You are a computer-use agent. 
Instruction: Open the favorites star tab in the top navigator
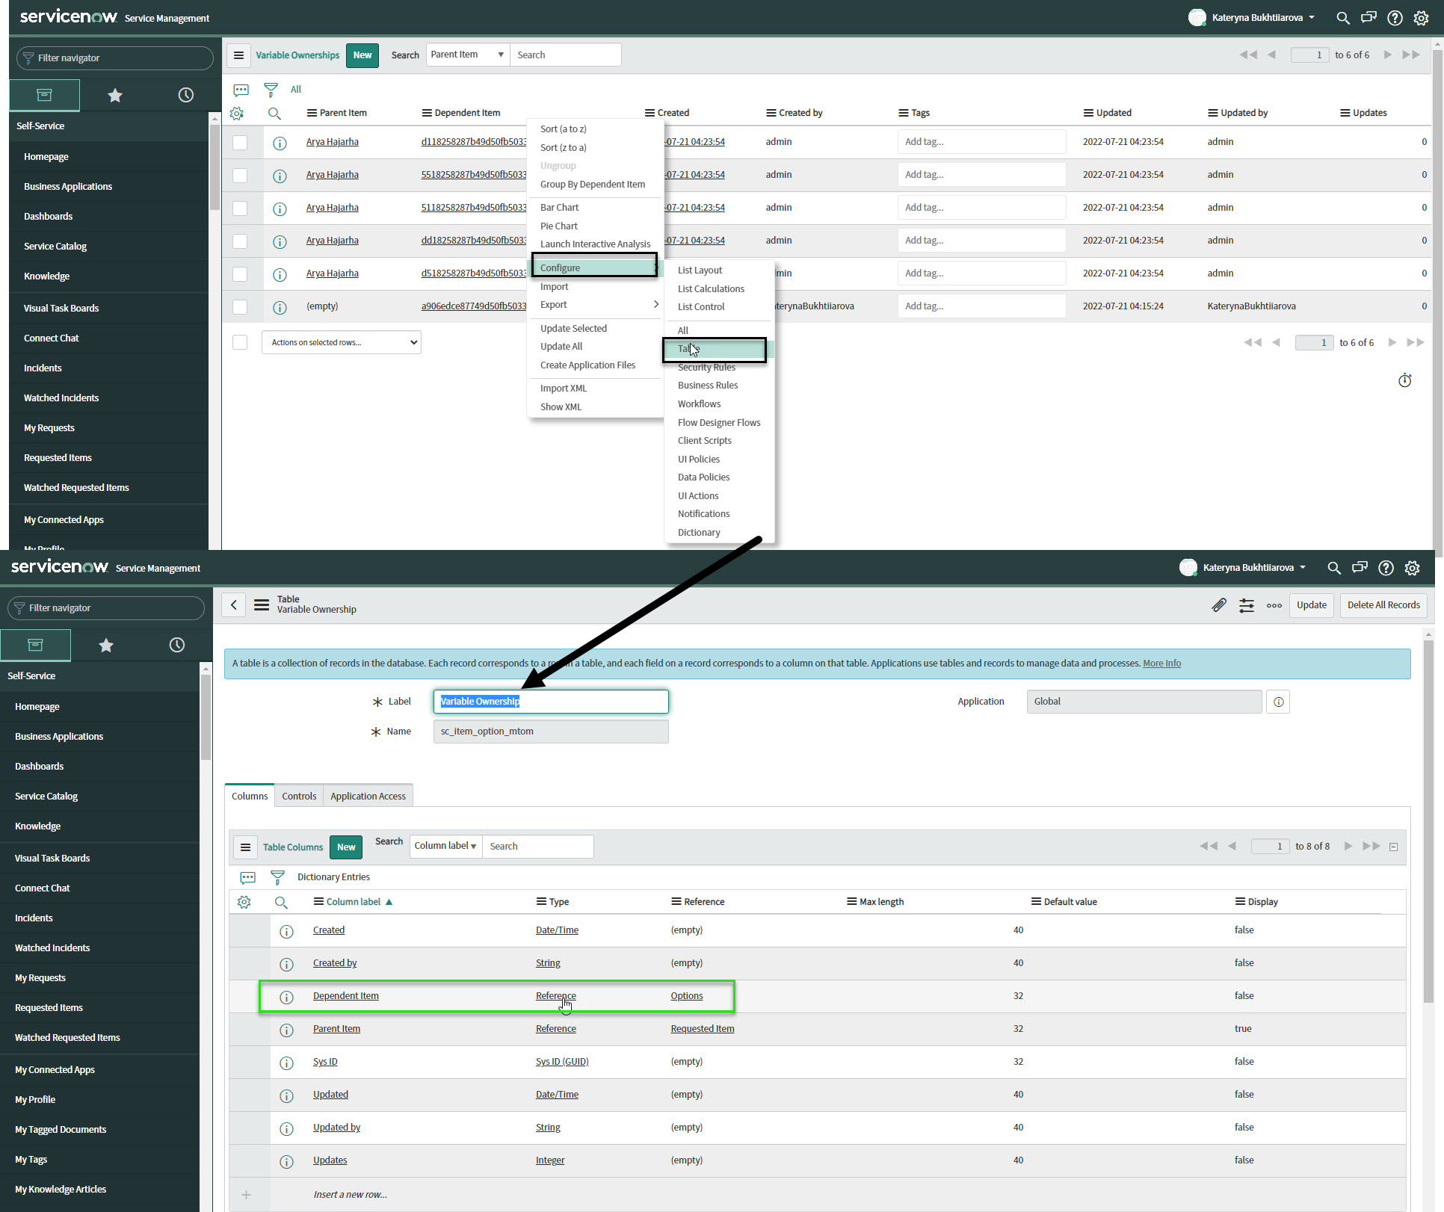point(115,95)
